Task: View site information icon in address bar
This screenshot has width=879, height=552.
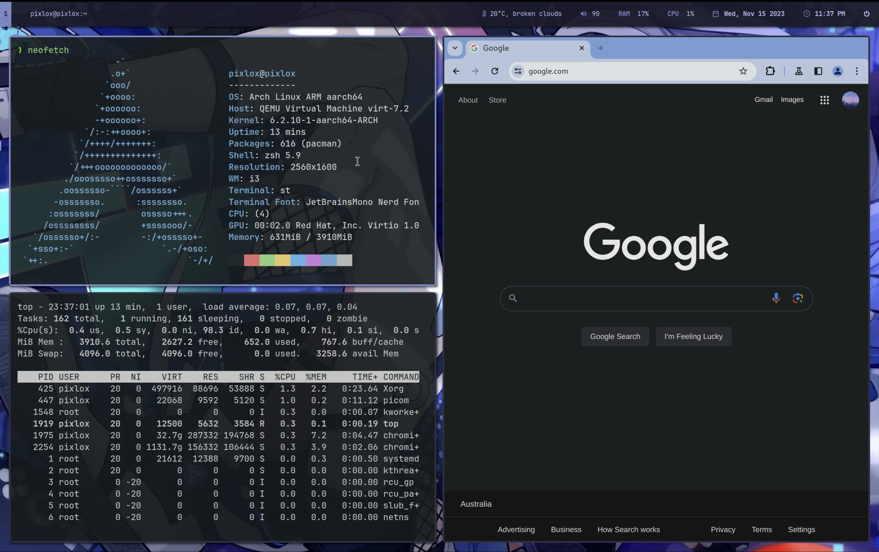Action: click(518, 71)
